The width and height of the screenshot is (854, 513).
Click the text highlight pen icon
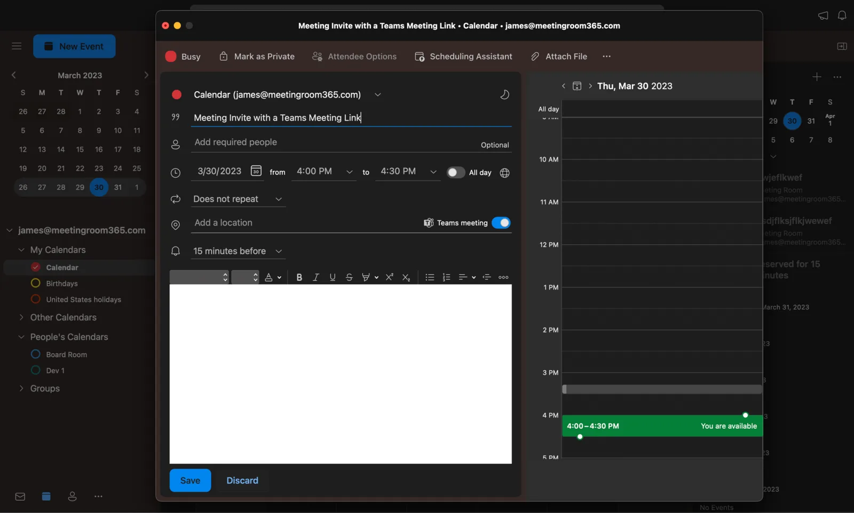pyautogui.click(x=366, y=277)
